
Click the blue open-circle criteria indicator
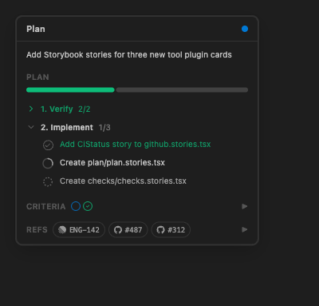click(x=76, y=206)
